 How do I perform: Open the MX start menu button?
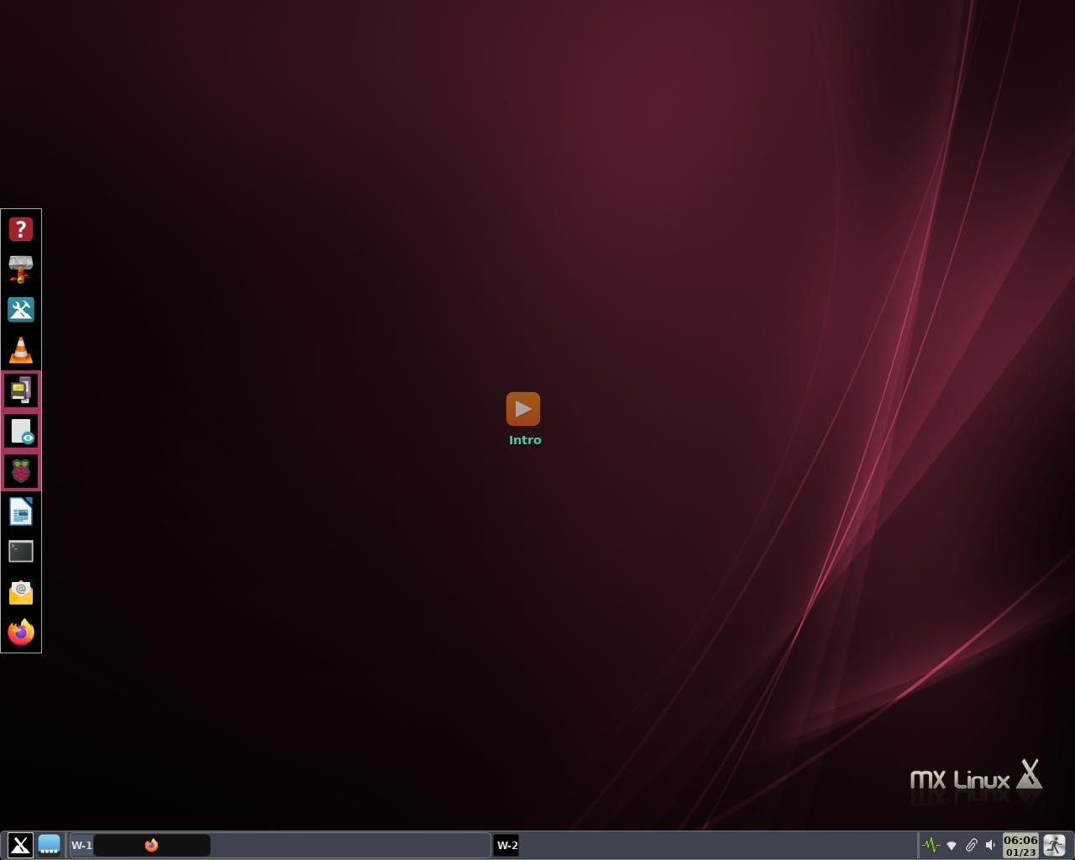pos(20,845)
